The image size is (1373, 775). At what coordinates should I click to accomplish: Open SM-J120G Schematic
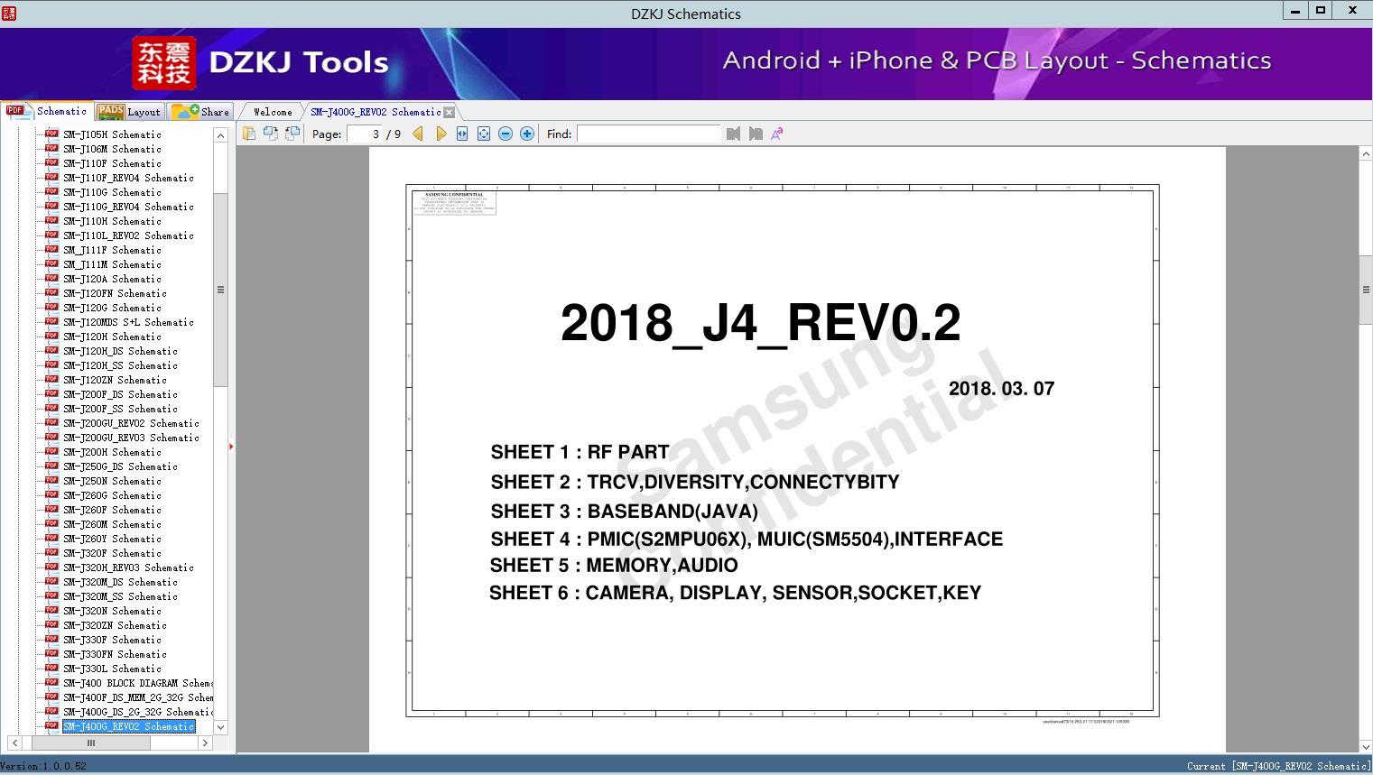pyautogui.click(x=112, y=308)
